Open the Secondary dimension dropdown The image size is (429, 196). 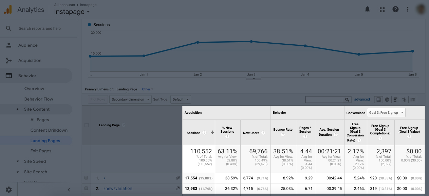130,99
